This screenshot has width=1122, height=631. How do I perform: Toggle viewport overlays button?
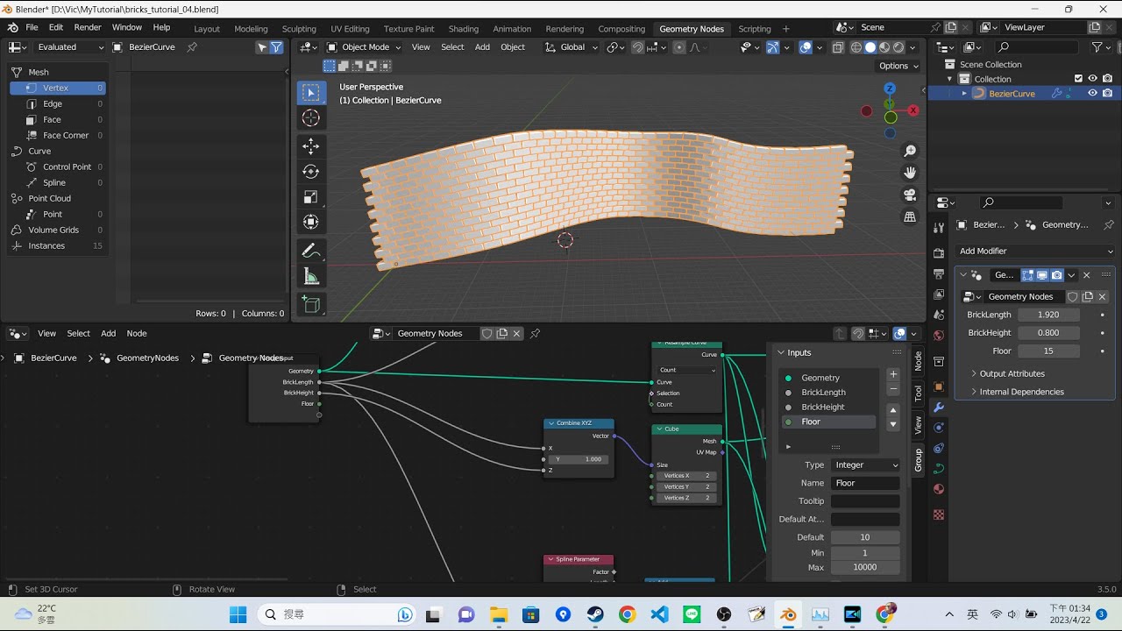(806, 47)
